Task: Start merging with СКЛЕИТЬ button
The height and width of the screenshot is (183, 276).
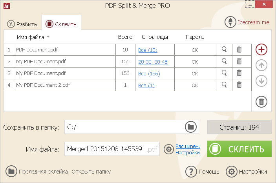Action: coord(239,149)
